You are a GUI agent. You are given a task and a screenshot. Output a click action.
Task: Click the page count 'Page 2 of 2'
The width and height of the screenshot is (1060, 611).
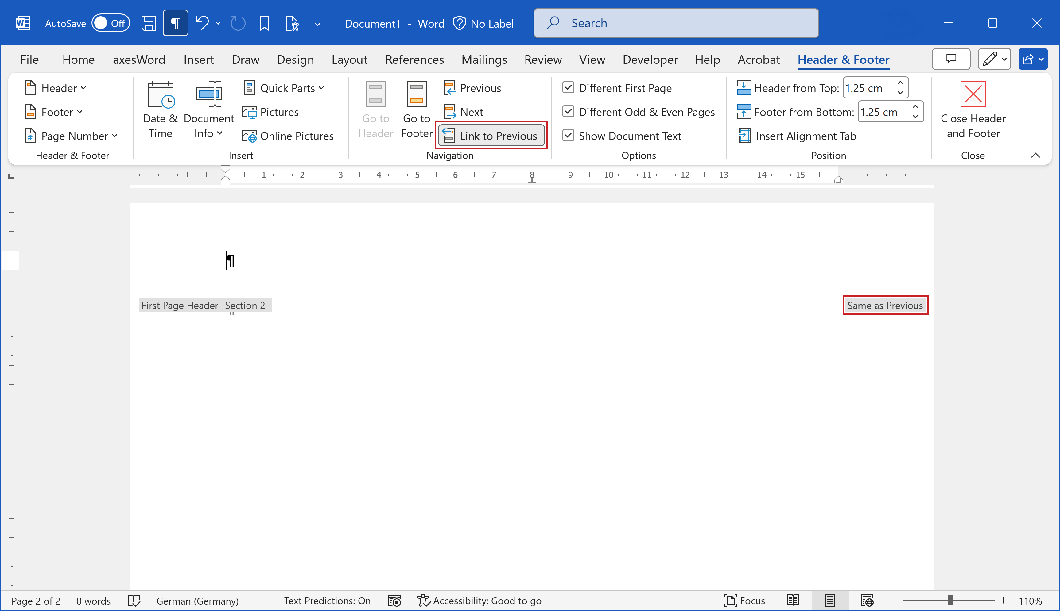pyautogui.click(x=36, y=601)
